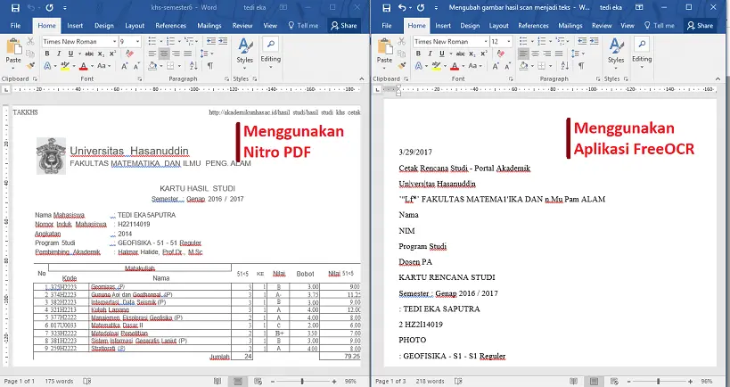Open Text Effects in Mengubah gambar window
This screenshot has height=387, width=730.
tap(420, 66)
